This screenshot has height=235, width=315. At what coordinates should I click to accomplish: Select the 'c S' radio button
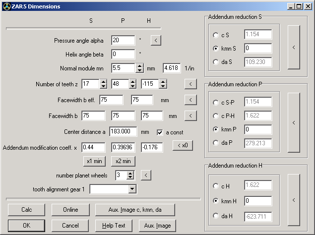click(215, 35)
